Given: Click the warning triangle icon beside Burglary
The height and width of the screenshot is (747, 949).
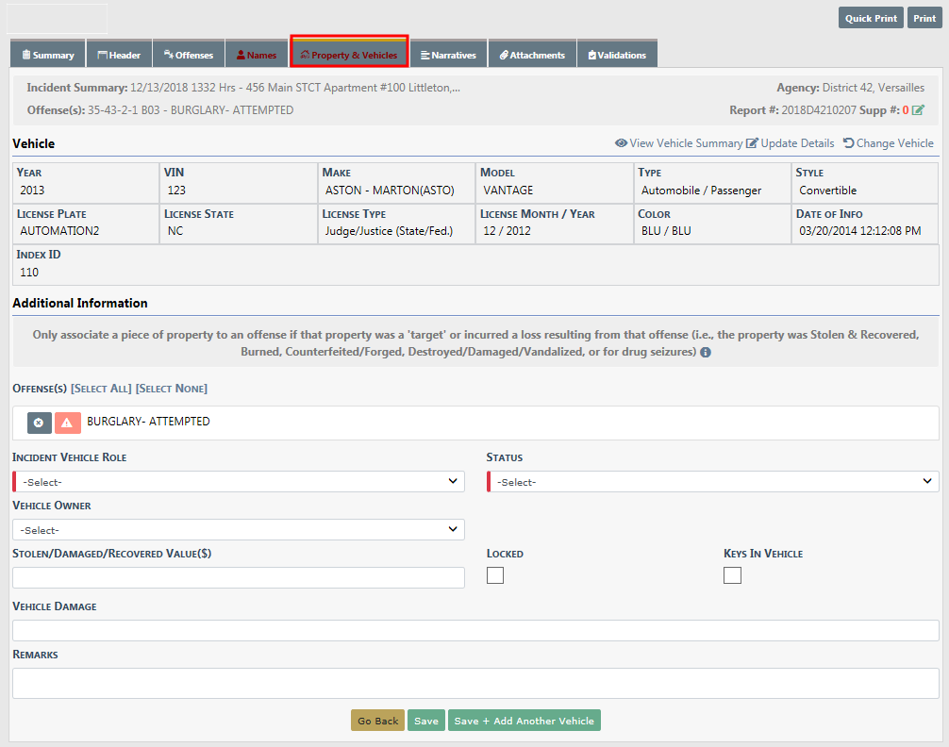Looking at the screenshot, I should point(67,423).
